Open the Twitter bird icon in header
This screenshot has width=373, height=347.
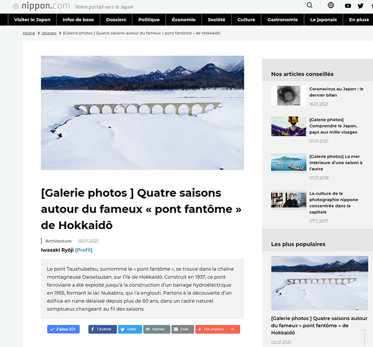(x=360, y=6)
